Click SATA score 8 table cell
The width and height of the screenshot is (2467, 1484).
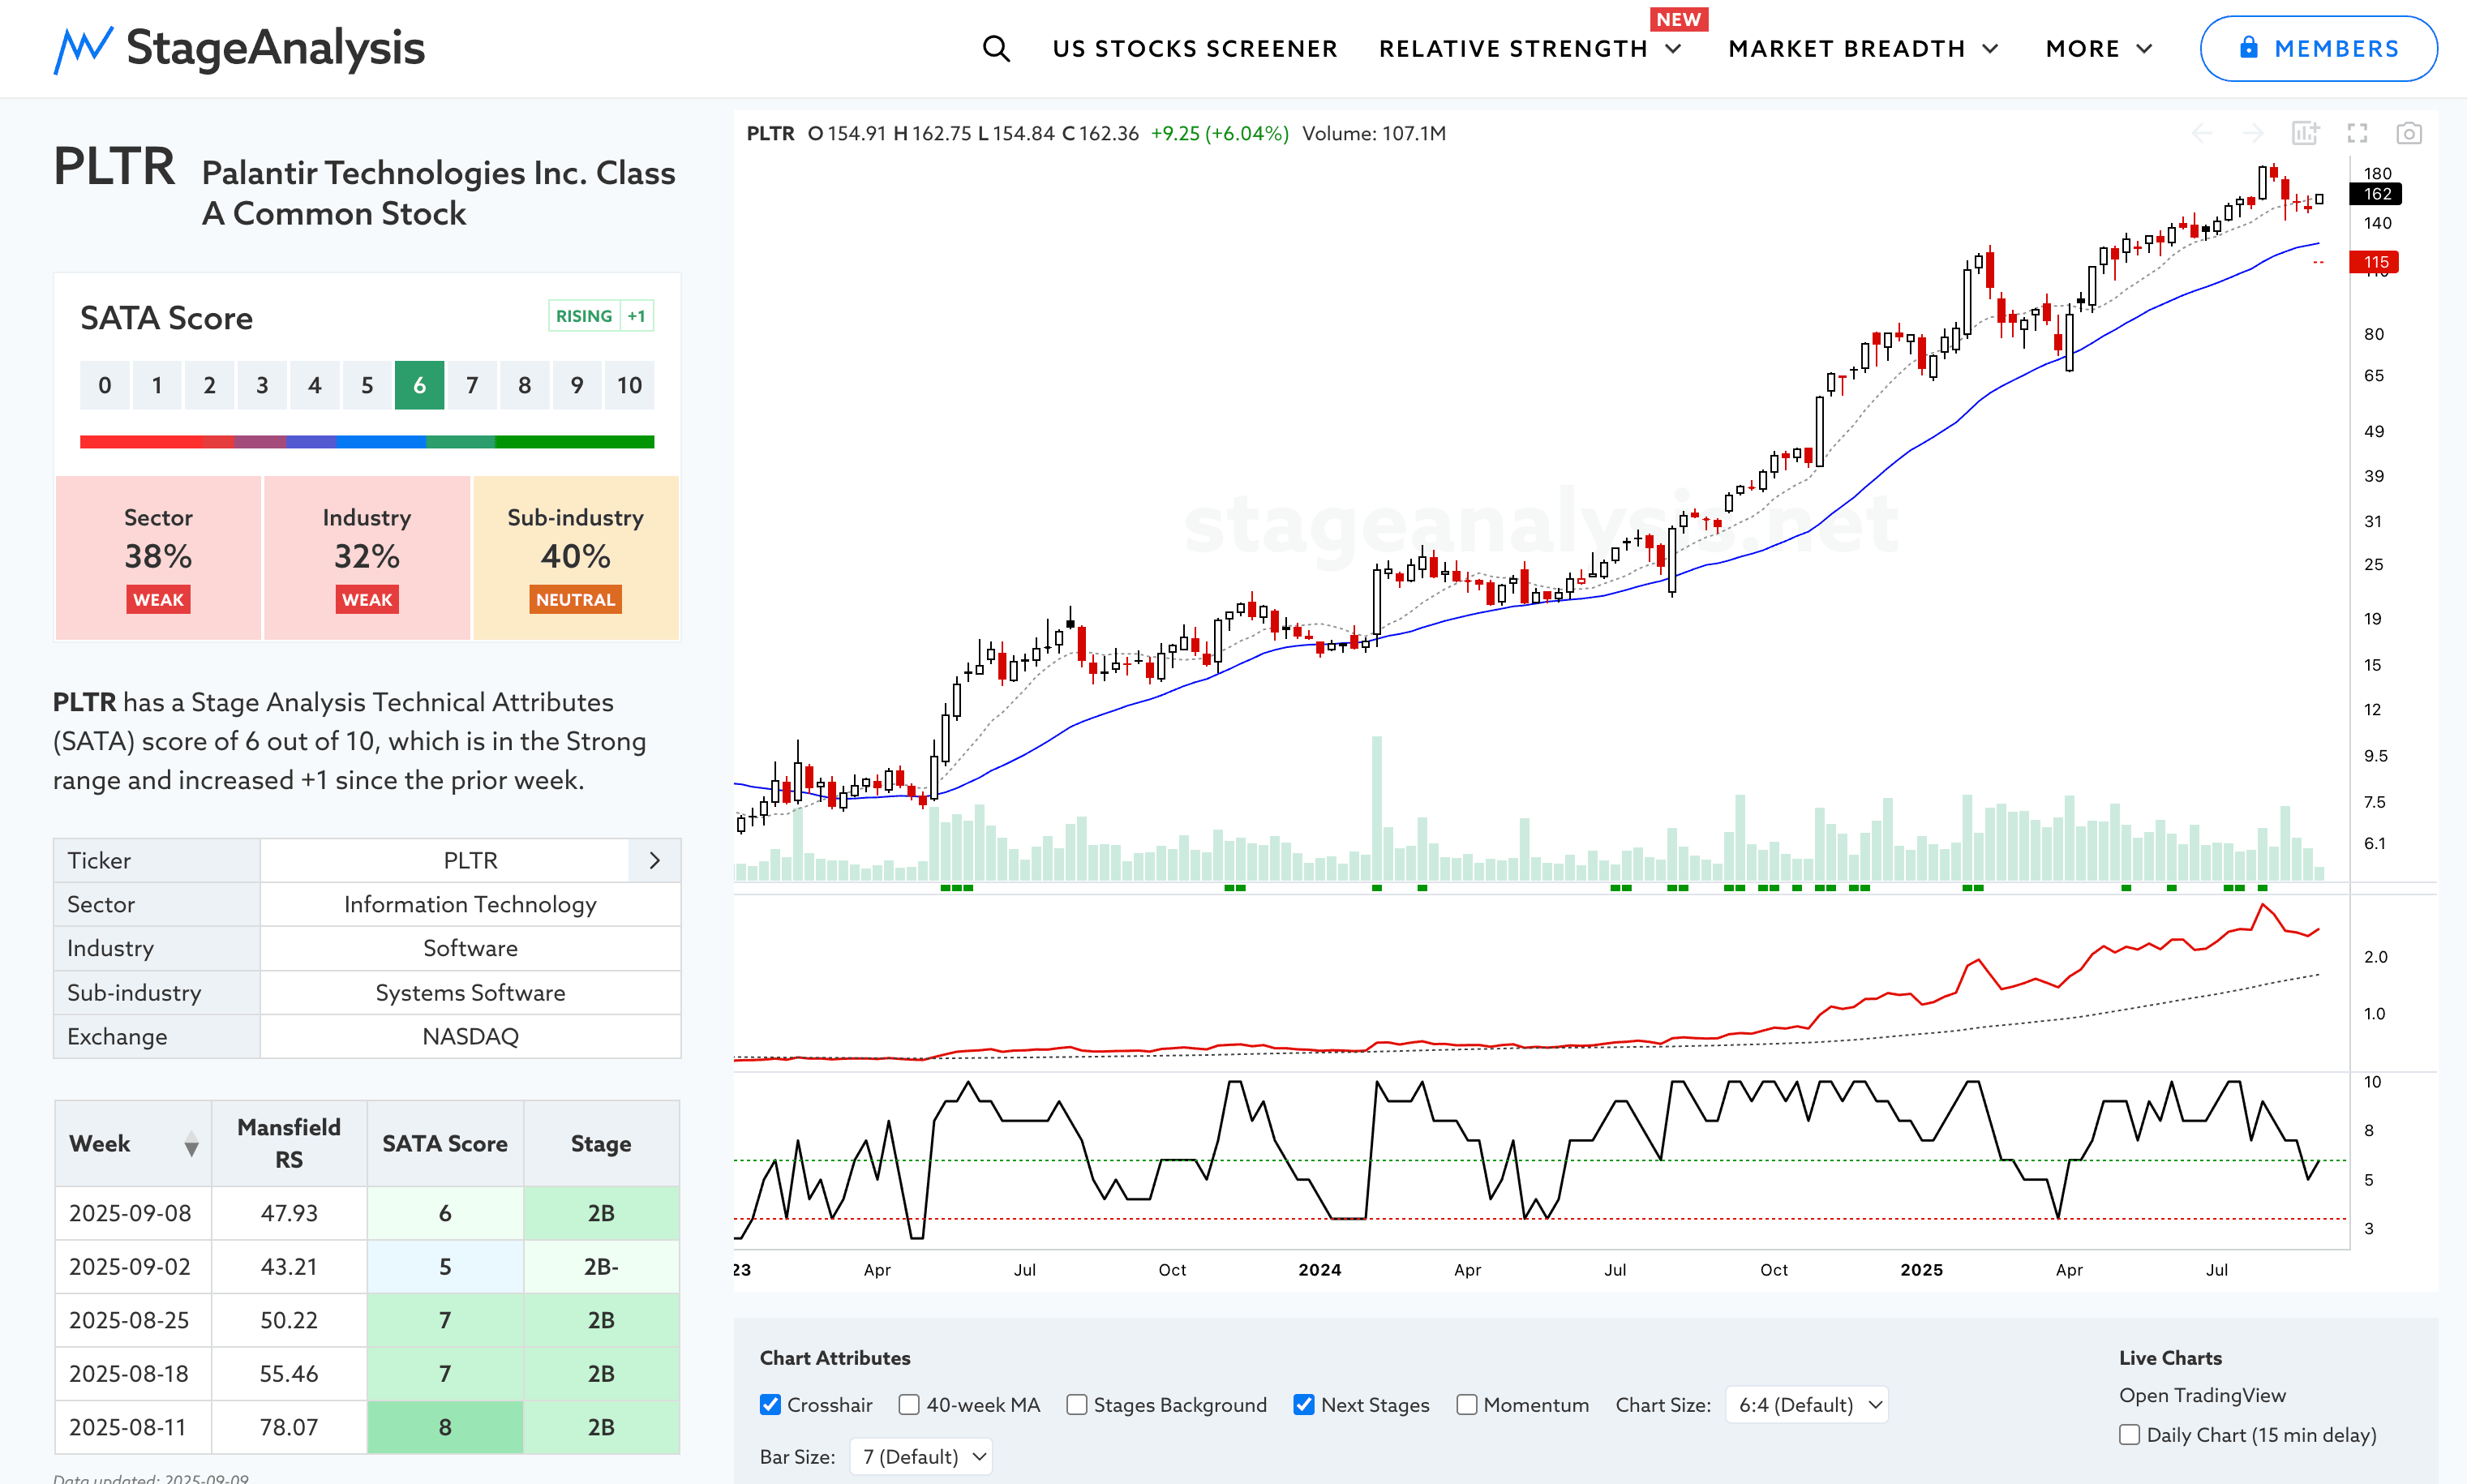(x=445, y=1427)
